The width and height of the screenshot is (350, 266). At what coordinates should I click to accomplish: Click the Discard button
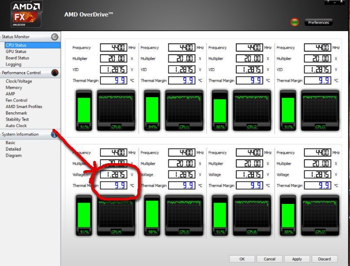(x=324, y=259)
